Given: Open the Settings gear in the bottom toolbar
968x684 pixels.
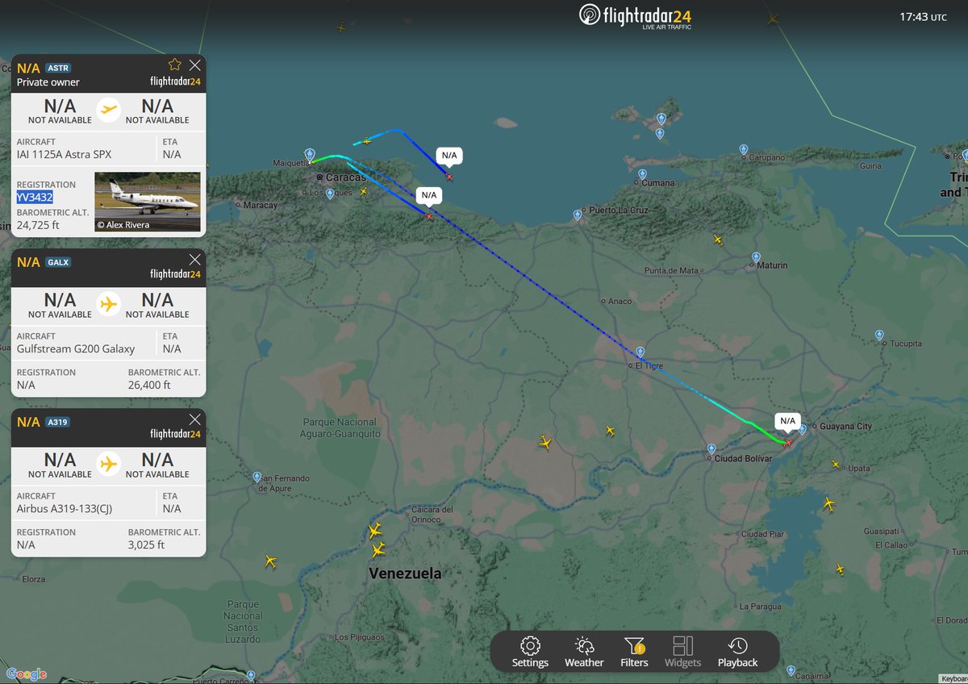Looking at the screenshot, I should [x=530, y=652].
